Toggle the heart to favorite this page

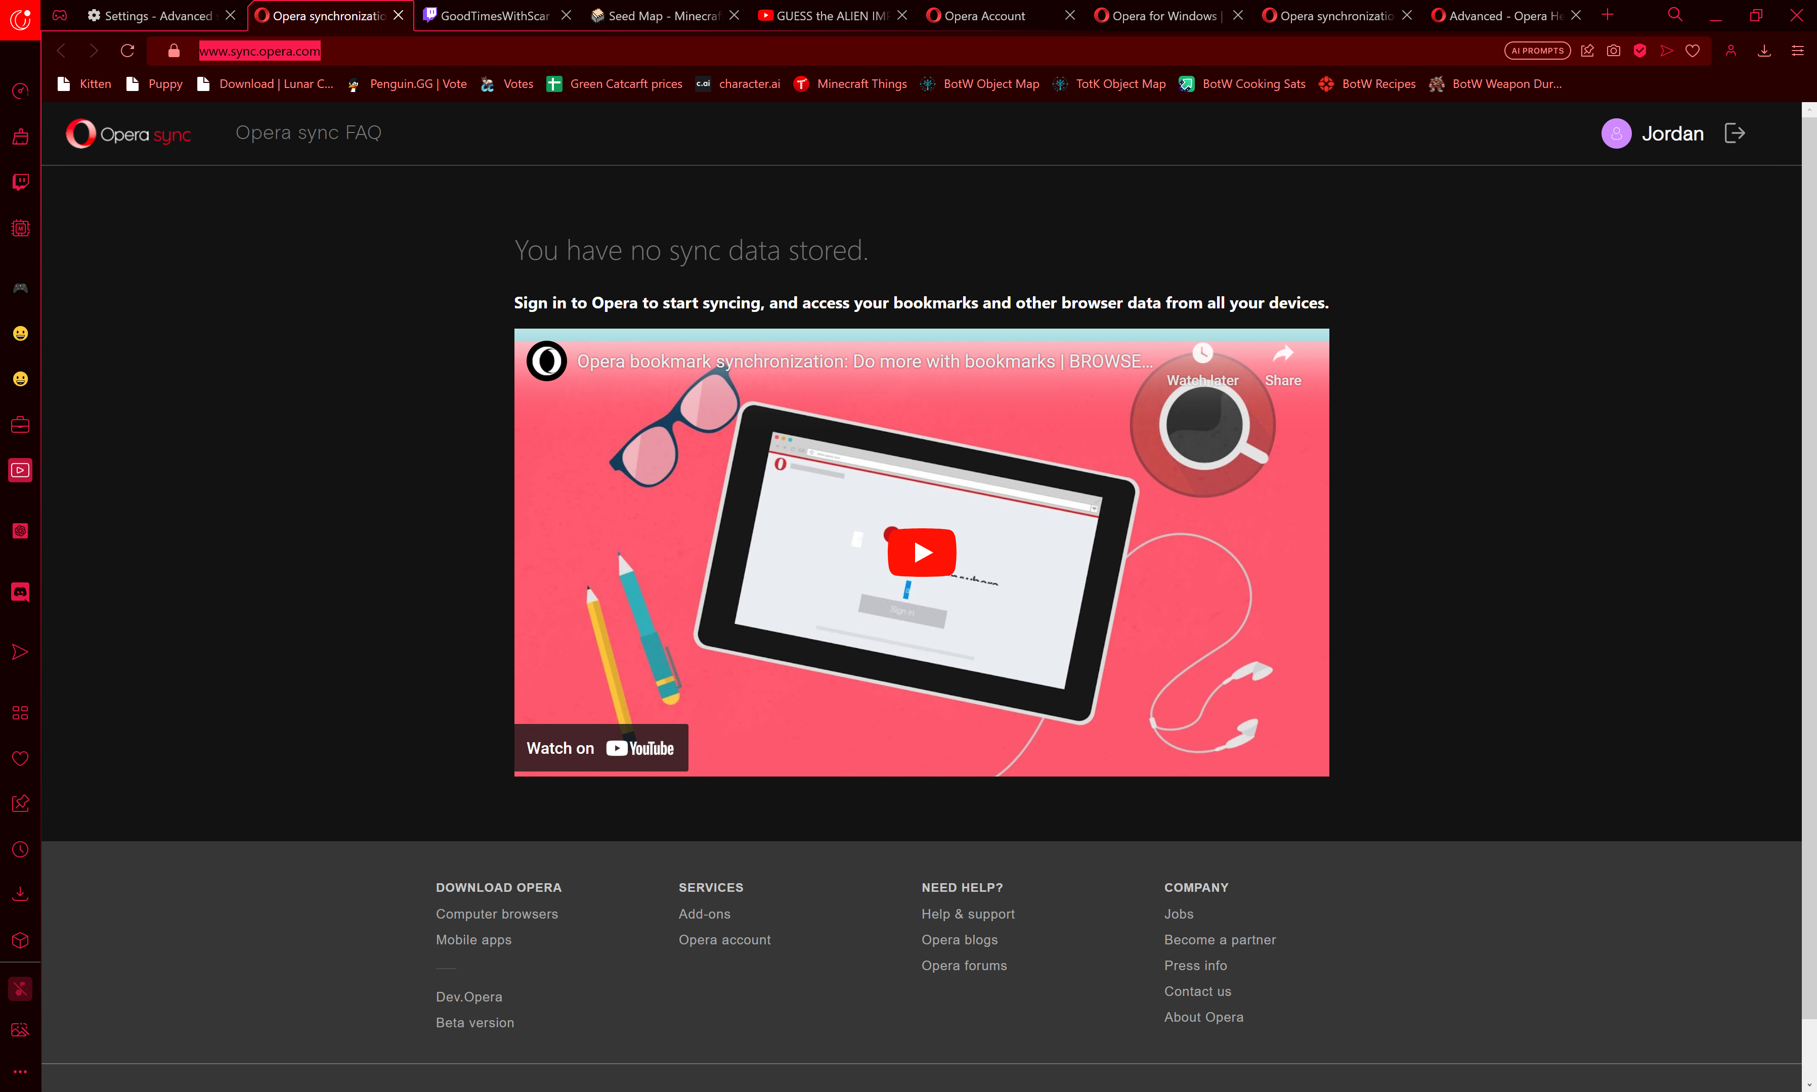1693,50
